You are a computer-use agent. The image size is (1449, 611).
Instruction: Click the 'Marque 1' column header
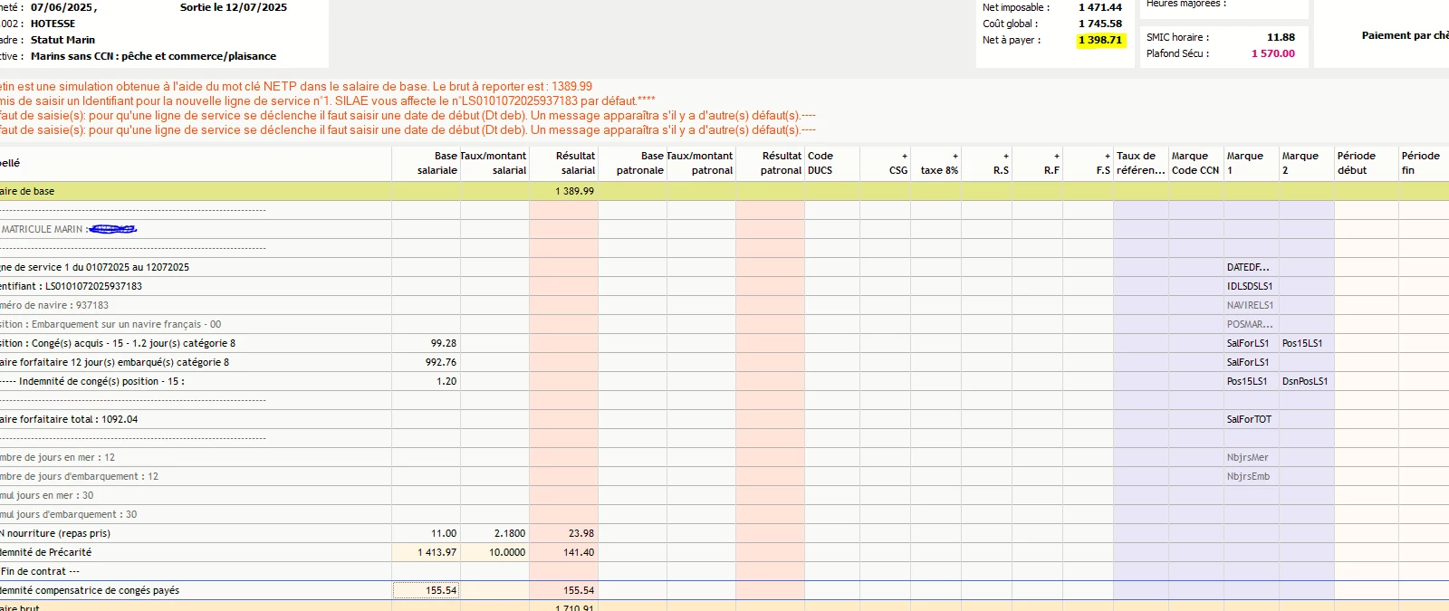[x=1252, y=163]
